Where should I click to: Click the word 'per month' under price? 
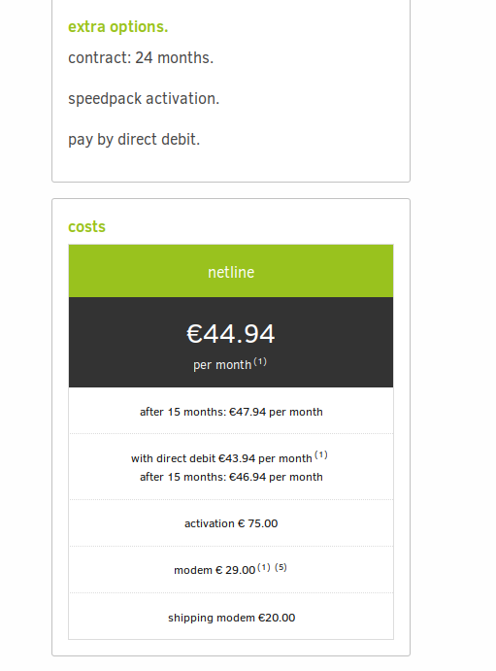point(222,365)
